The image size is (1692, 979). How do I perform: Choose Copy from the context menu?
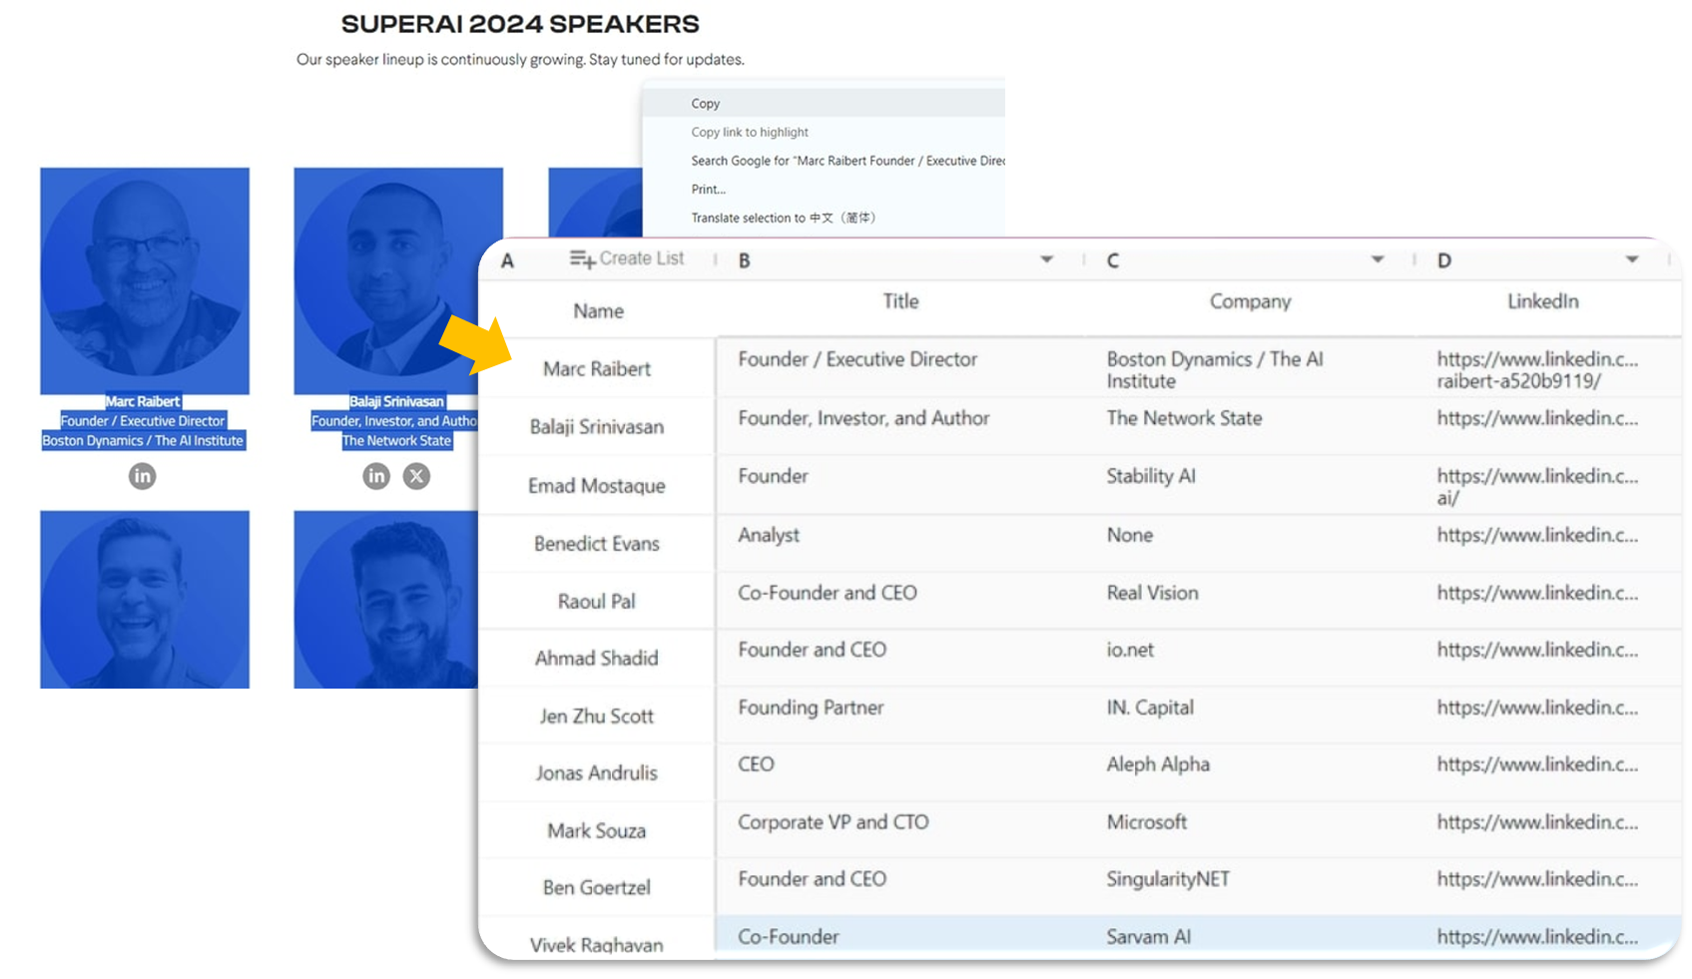coord(706,104)
